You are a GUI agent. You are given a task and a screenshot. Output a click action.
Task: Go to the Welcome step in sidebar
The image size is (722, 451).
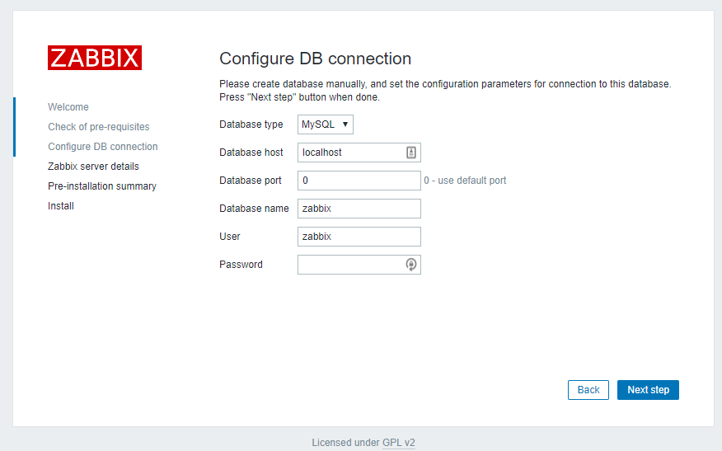click(68, 107)
